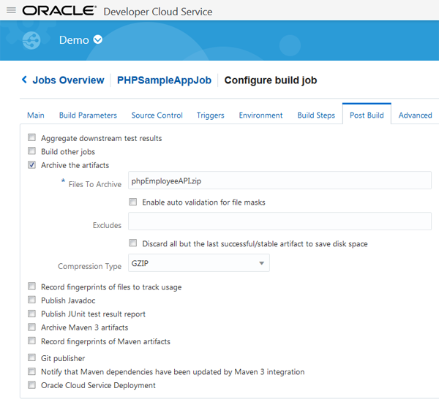This screenshot has width=439, height=402.
Task: Click the Excludes text field
Action: (279, 221)
